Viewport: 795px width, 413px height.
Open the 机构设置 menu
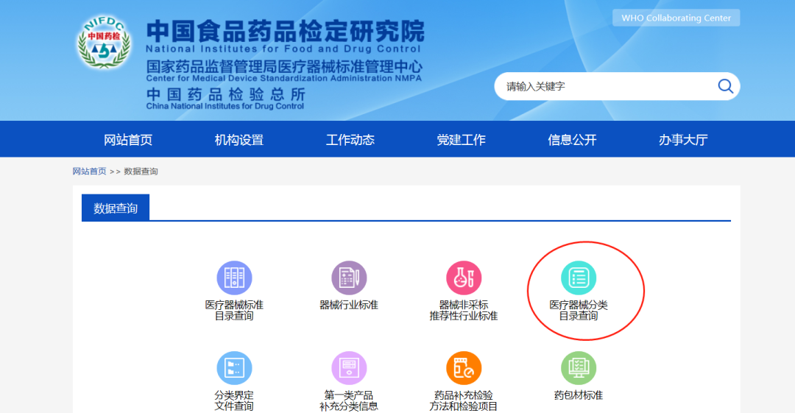click(x=239, y=140)
